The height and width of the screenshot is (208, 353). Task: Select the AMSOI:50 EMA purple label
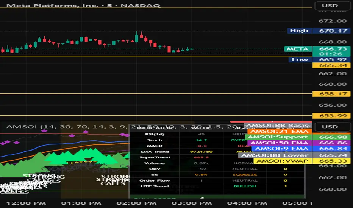[280, 143]
